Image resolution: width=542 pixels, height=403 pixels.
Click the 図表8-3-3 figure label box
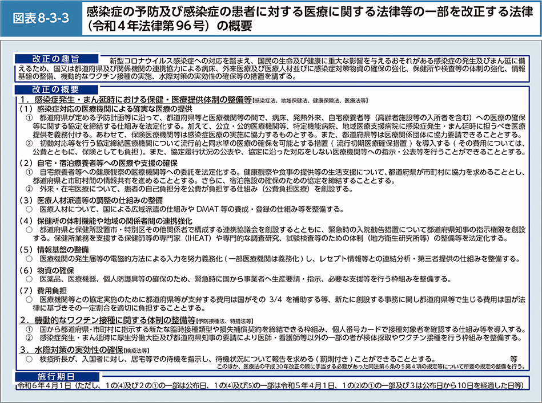click(41, 17)
